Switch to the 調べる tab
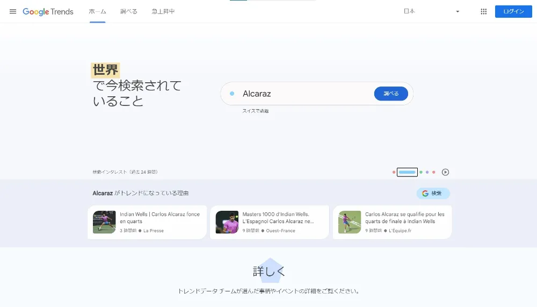 tap(129, 12)
